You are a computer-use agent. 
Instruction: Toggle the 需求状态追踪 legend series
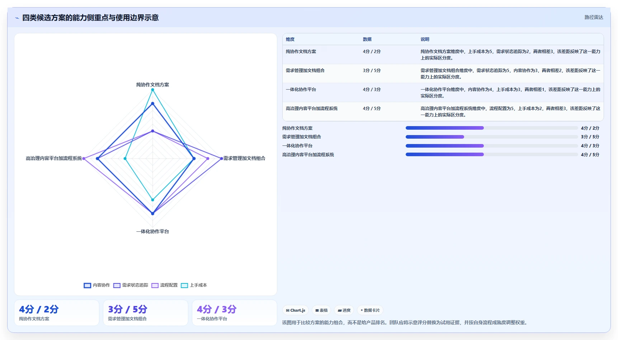[131, 285]
